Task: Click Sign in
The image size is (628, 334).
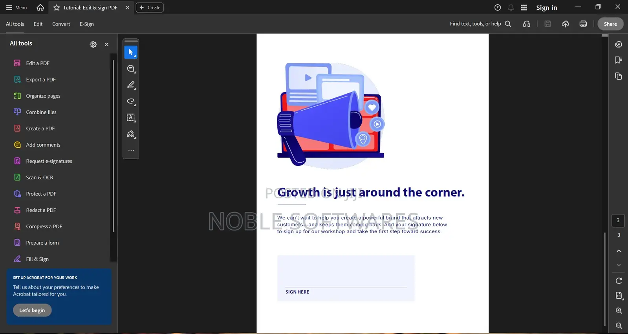Action: tap(547, 7)
